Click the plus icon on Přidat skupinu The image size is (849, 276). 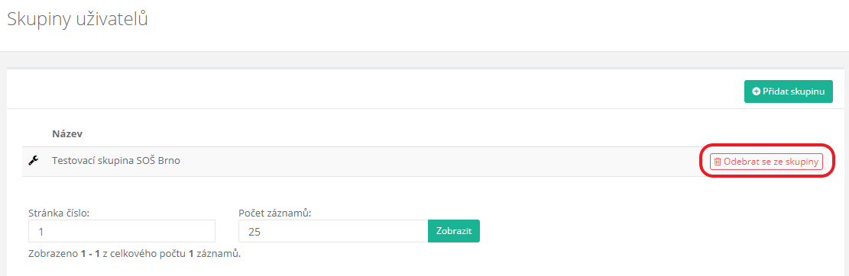[757, 91]
